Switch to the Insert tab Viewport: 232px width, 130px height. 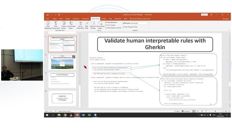click(61, 19)
